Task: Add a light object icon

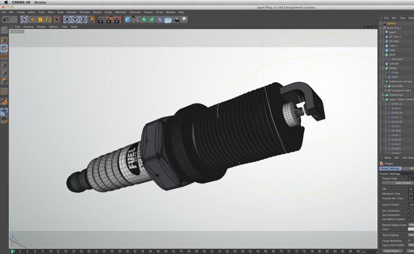Action: point(184,20)
